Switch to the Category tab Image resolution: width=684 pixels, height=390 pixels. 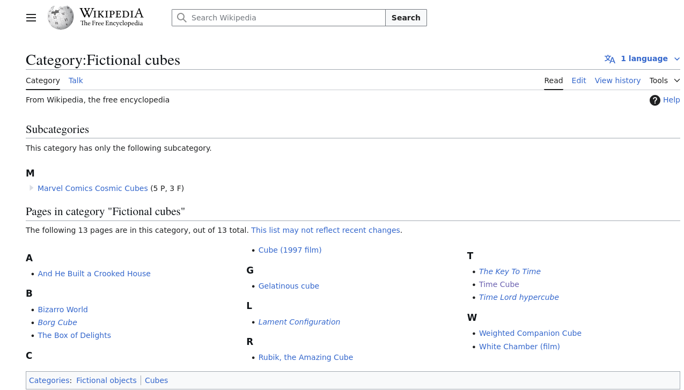click(43, 80)
